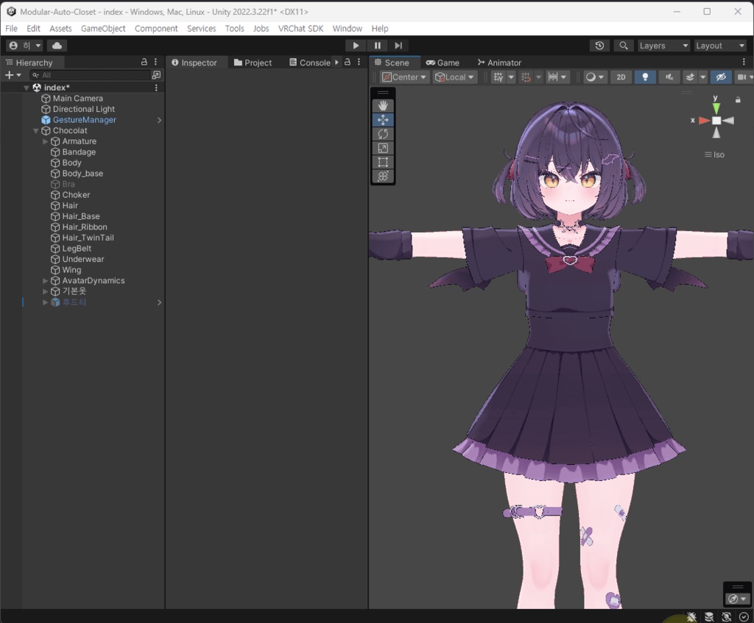754x623 pixels.
Task: Toggle scene visibility hidden-eye button
Action: pyautogui.click(x=721, y=77)
